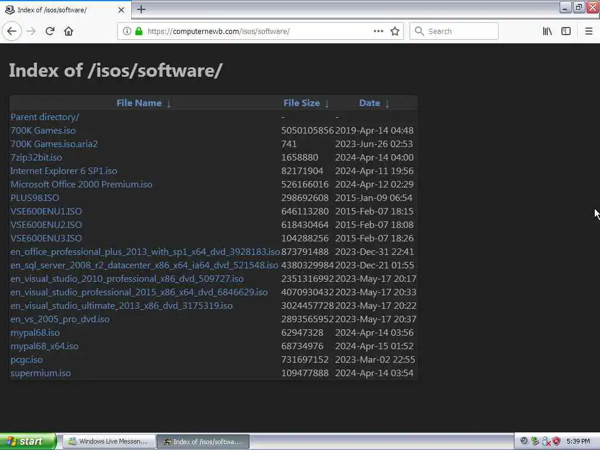The image size is (600, 450).
Task: Click date 2015-Jan-09 06:54
Action: click(374, 198)
